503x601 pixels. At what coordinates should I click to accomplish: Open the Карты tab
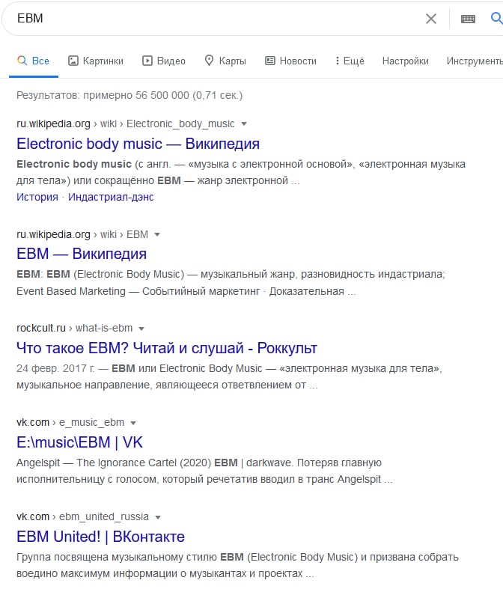(x=225, y=61)
